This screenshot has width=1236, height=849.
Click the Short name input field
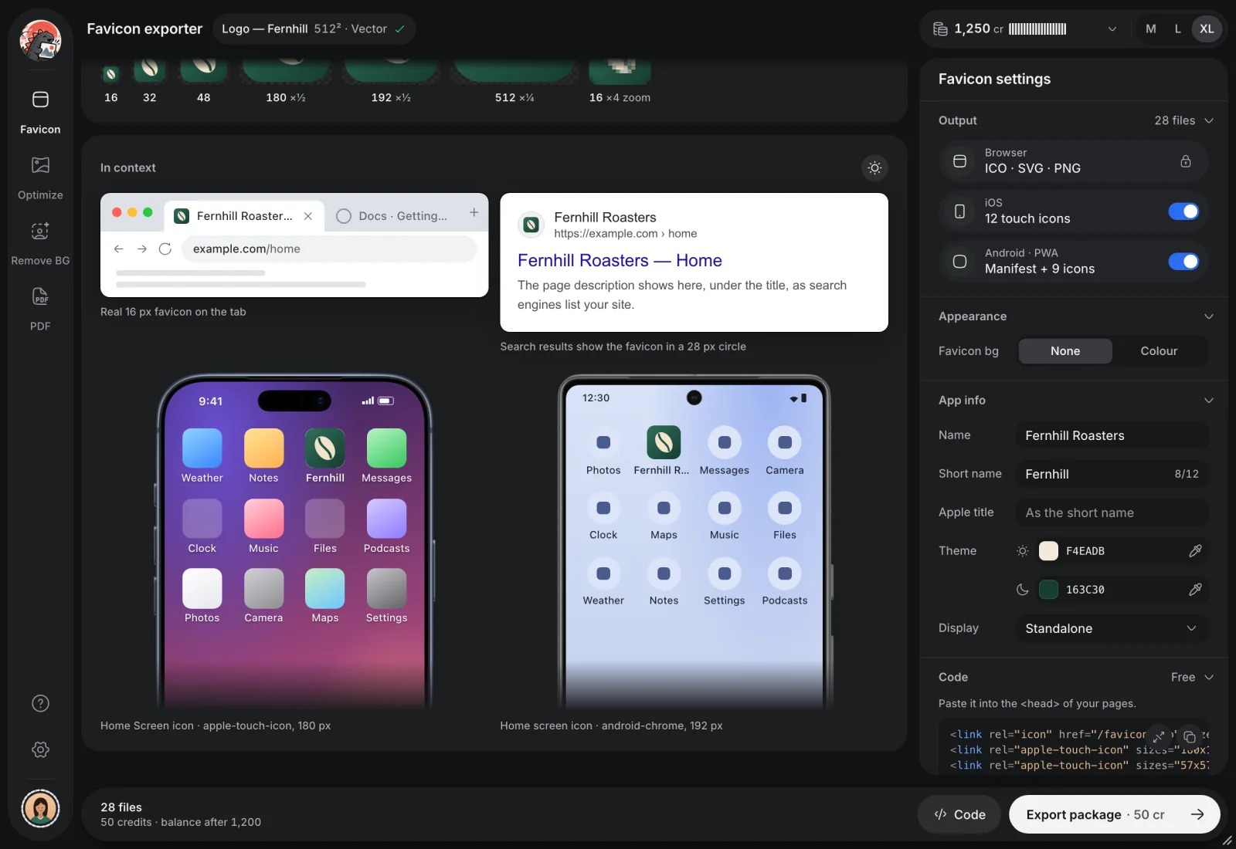[x=1111, y=473]
